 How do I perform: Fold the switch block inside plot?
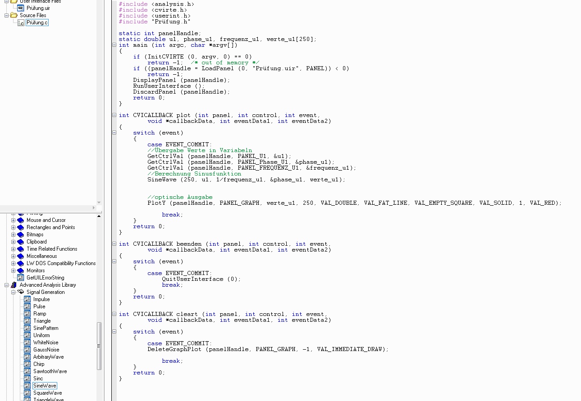pos(114,133)
